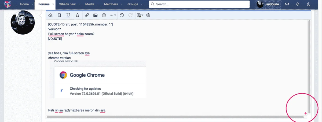The width and height of the screenshot is (322, 122).
Task: Click into the Search field
Action: pos(199,4)
